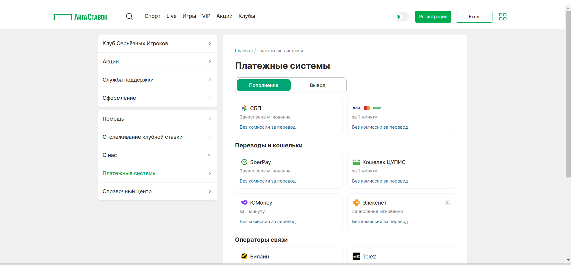Open Помощь chevron

[x=210, y=119]
